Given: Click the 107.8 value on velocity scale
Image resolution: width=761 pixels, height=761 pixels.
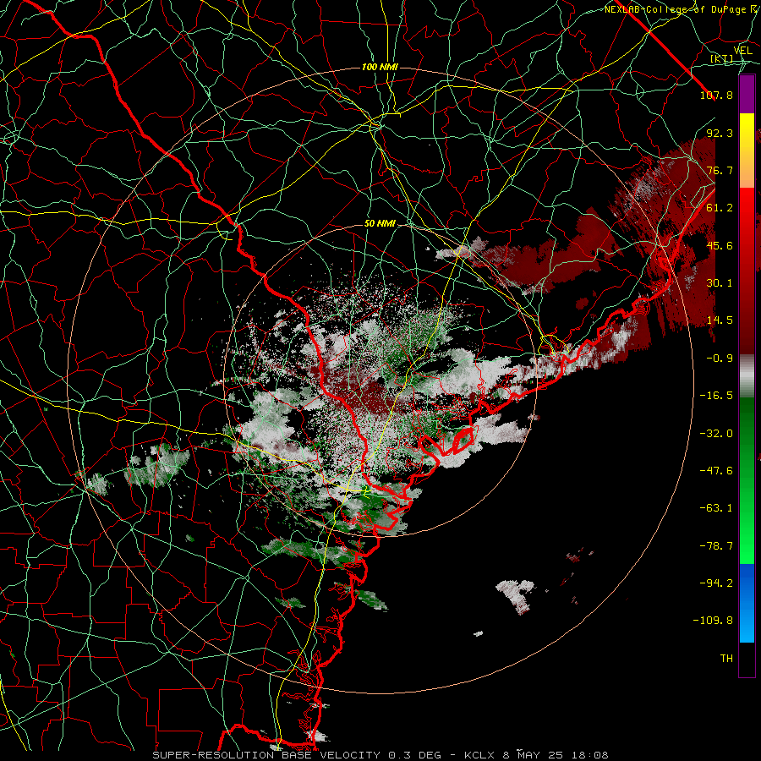Looking at the screenshot, I should (x=716, y=95).
